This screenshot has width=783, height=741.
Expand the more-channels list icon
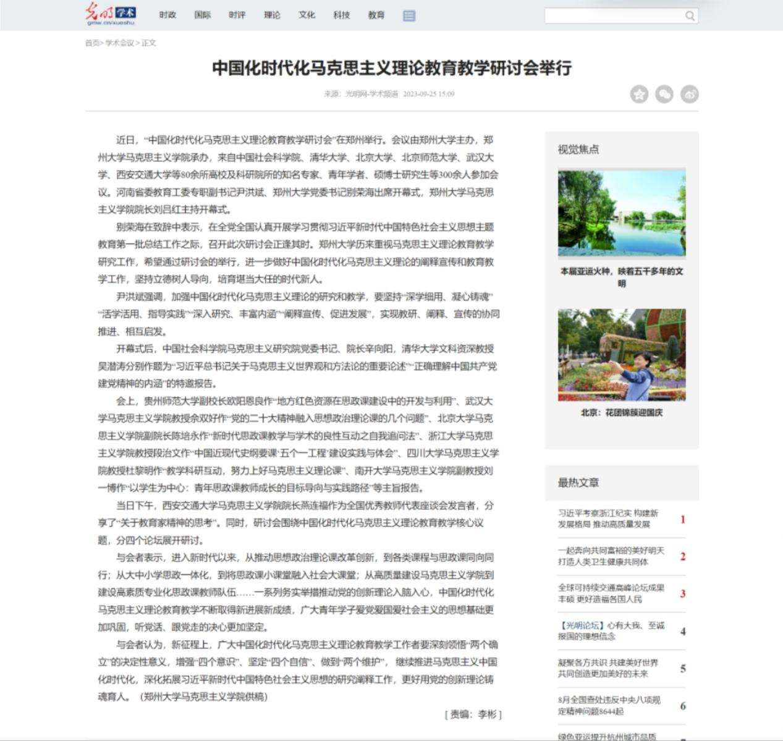pyautogui.click(x=409, y=16)
